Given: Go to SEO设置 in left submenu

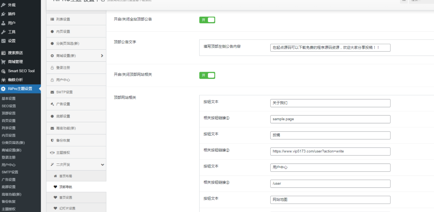Looking at the screenshot, I should coord(9,106).
